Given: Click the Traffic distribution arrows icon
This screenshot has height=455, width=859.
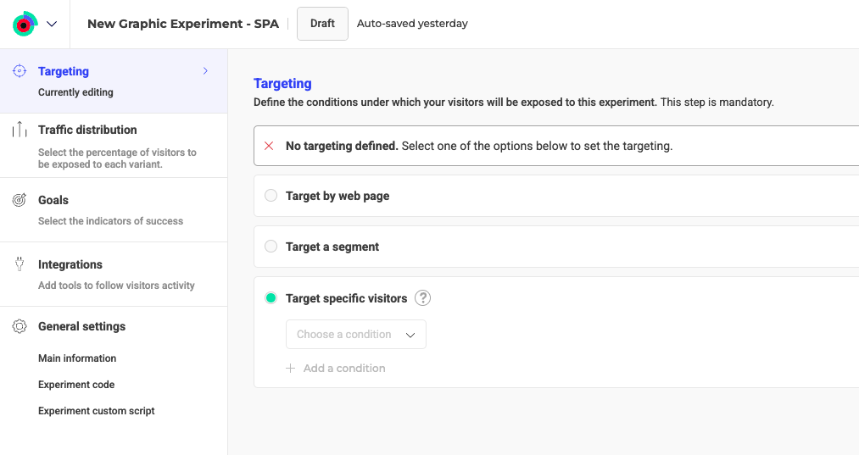Looking at the screenshot, I should [20, 130].
